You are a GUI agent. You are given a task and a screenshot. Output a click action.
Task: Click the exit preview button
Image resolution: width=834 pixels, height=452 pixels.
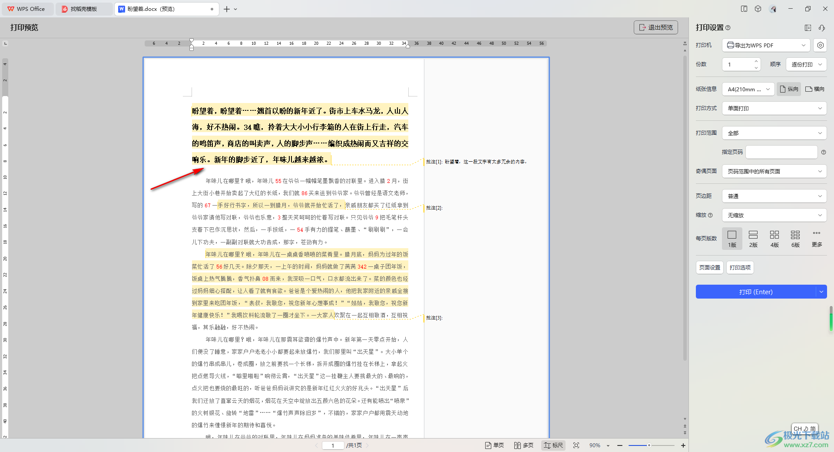(655, 27)
